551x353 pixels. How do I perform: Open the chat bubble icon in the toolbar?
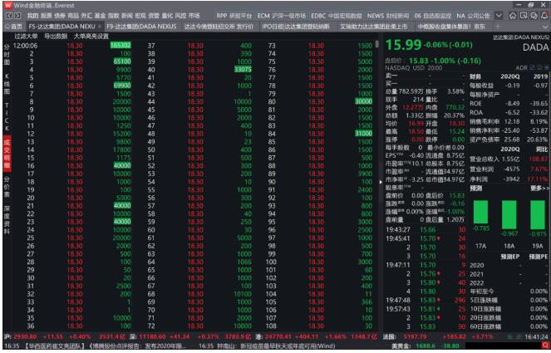534,16
